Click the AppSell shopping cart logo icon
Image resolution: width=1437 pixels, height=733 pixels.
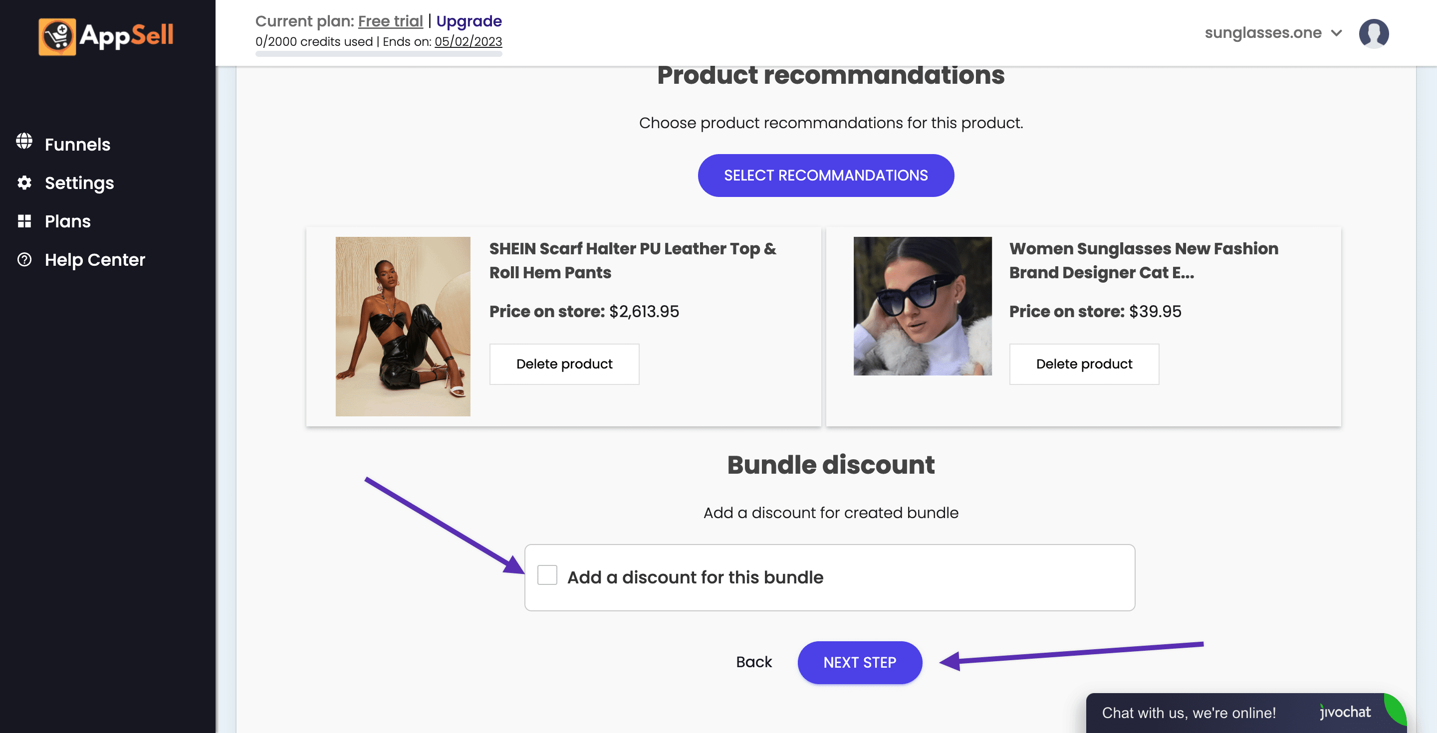[57, 37]
